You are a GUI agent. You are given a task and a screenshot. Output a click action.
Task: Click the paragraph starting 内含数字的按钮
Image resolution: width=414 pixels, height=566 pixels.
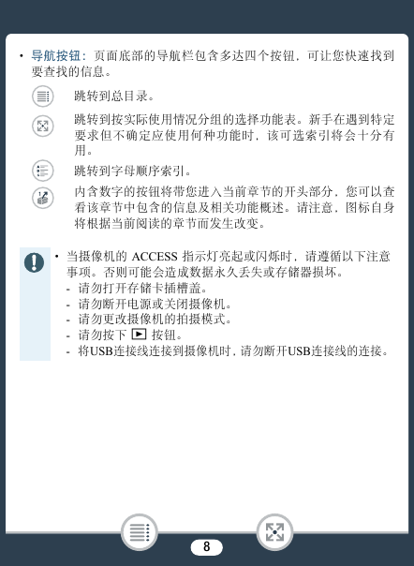[234, 207]
